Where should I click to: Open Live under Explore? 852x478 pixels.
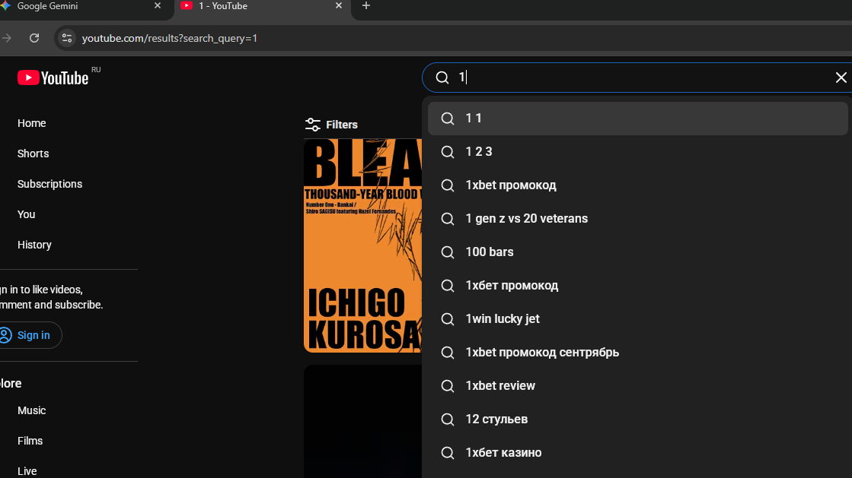tap(27, 471)
